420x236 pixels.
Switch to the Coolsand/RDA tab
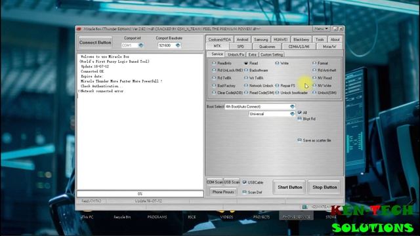220,39
